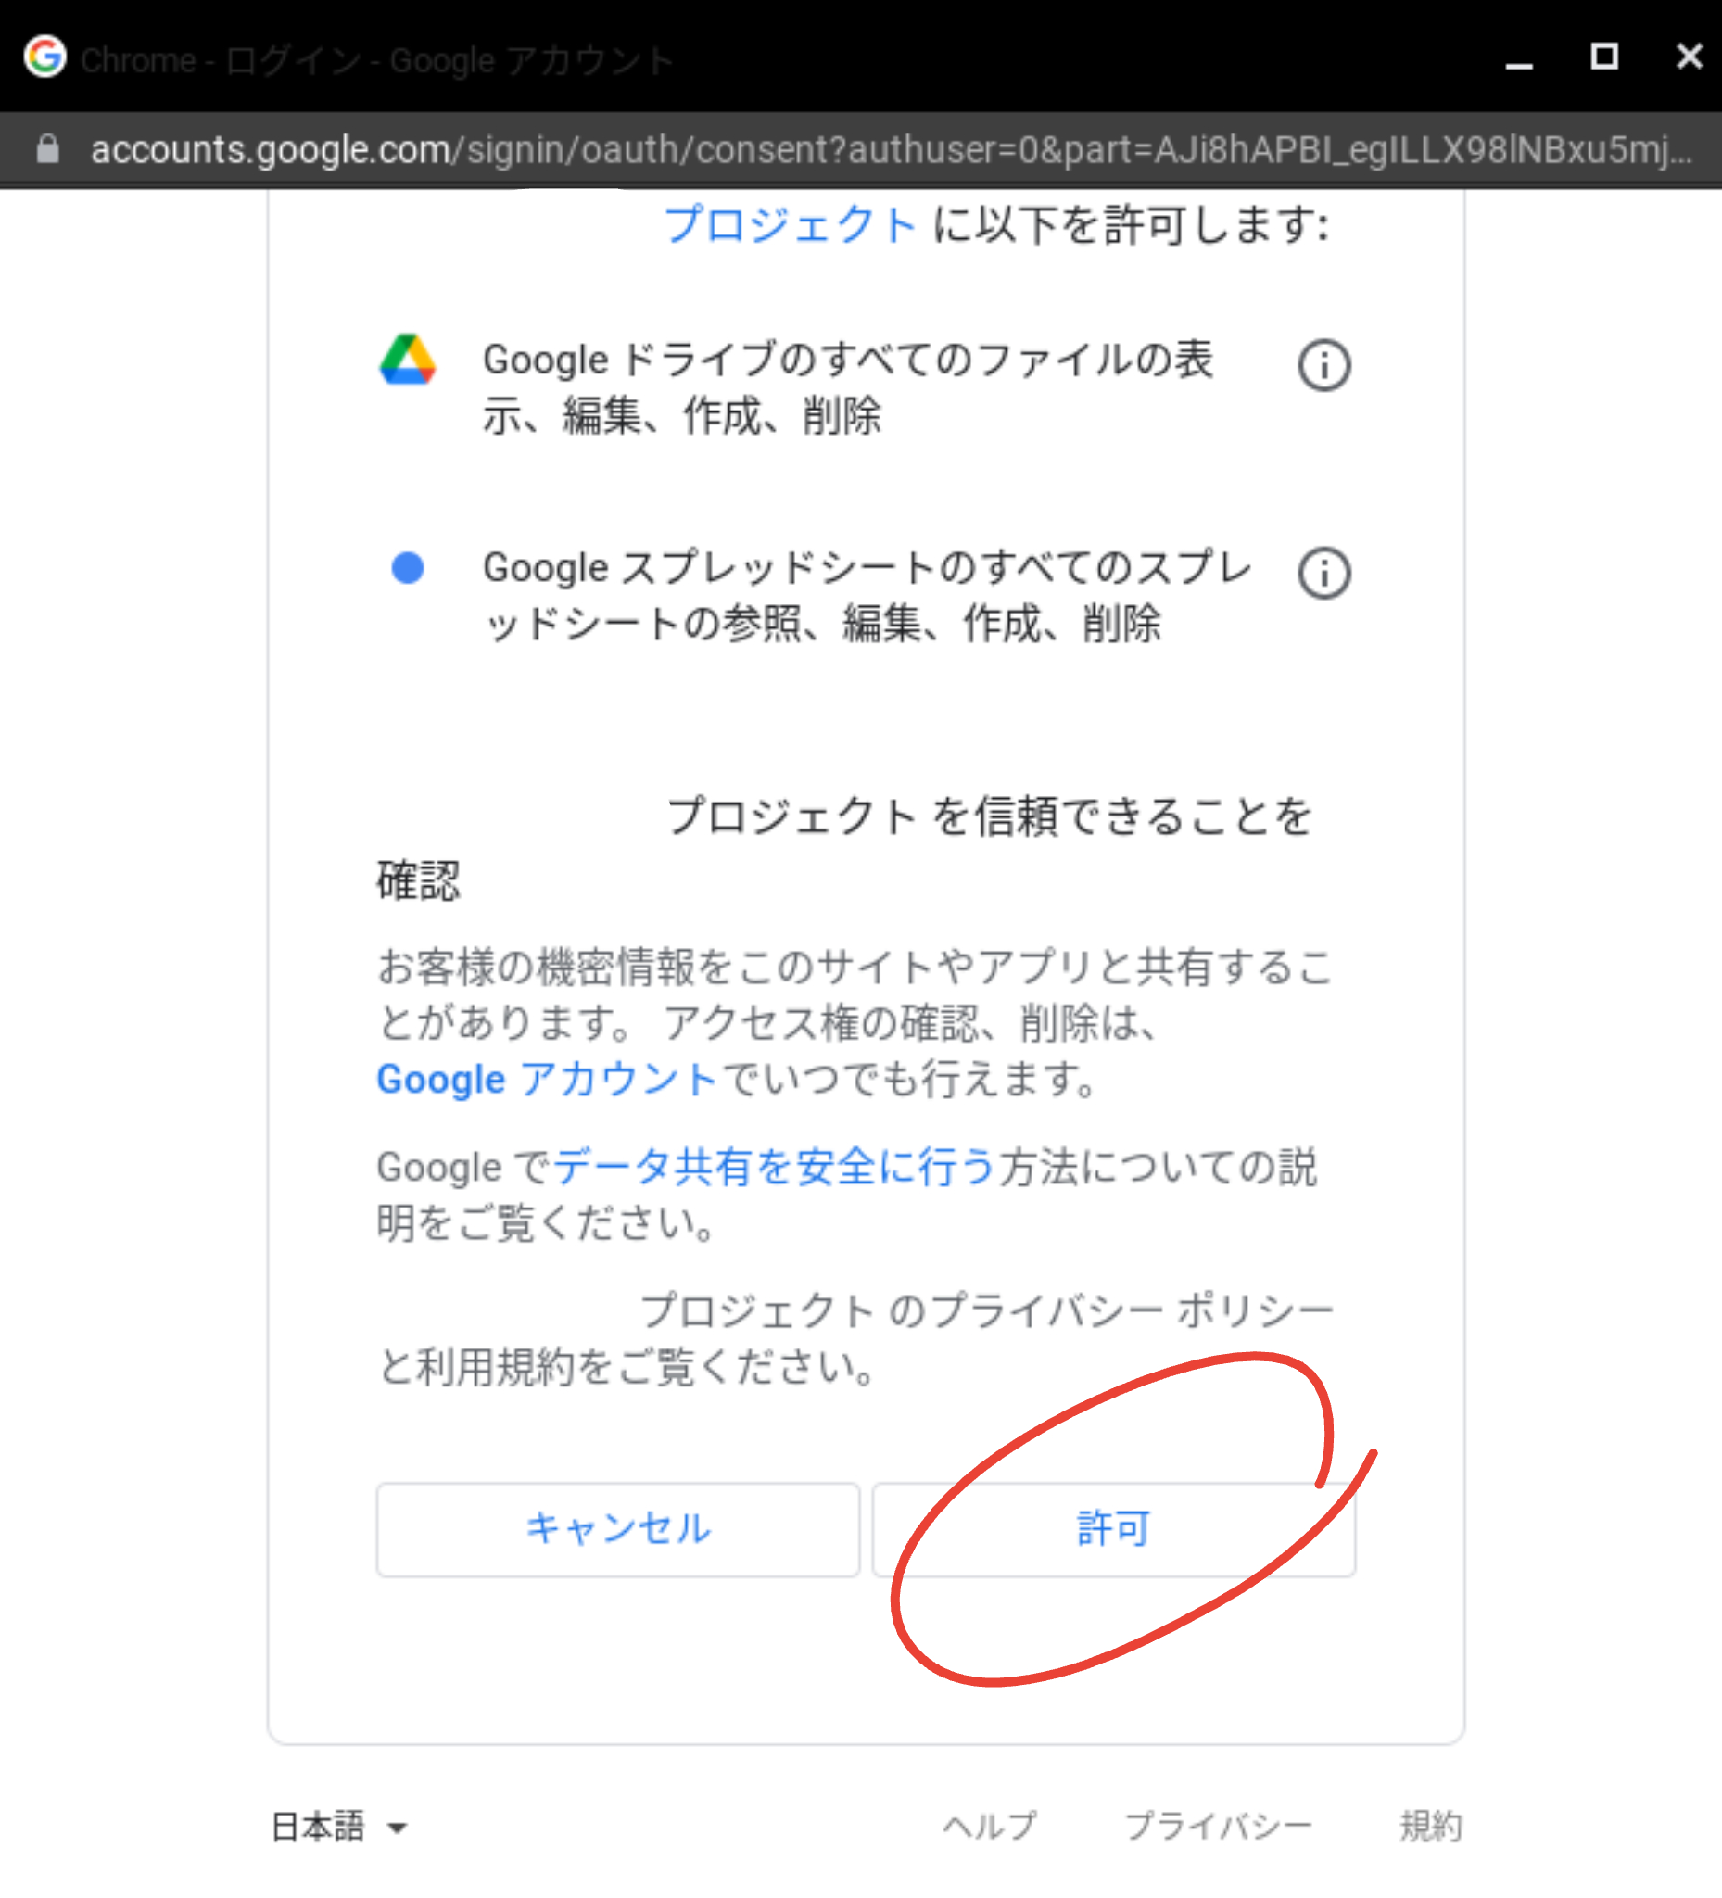The width and height of the screenshot is (1722, 1898).
Task: Click the 許可 button
Action: 1113,1529
